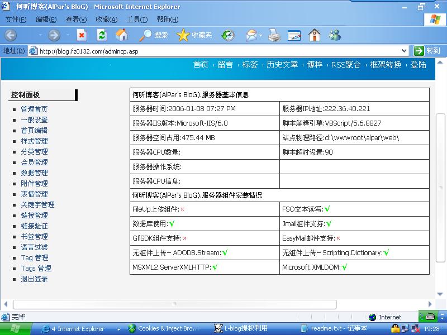Open the 工具(T) menu
The image size is (447, 335).
click(137, 20)
